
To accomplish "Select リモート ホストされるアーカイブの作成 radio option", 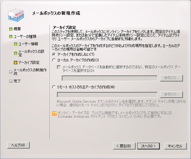I will (x=54, y=87).
